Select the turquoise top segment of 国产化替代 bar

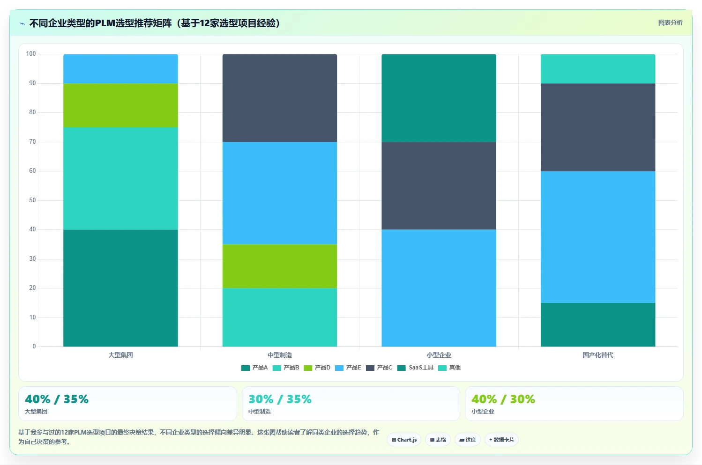[x=598, y=69]
